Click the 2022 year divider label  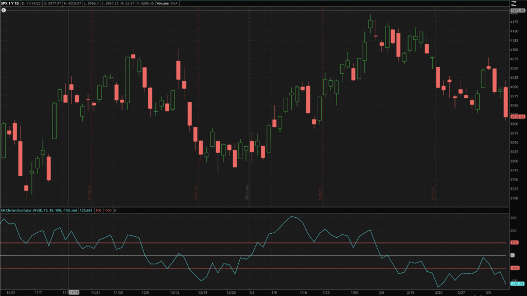(x=248, y=193)
